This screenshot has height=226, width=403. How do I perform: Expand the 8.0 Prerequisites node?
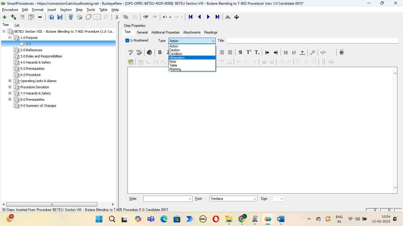(x=10, y=99)
